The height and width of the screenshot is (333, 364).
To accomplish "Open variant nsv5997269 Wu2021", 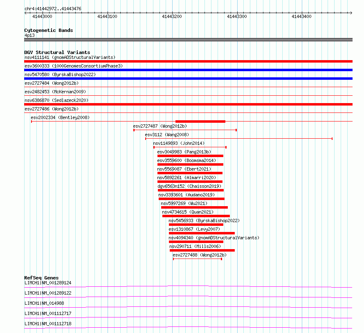I will (184, 203).
